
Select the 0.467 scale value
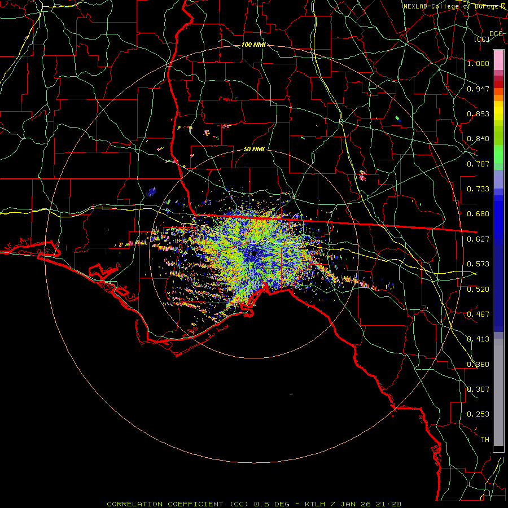(x=478, y=314)
